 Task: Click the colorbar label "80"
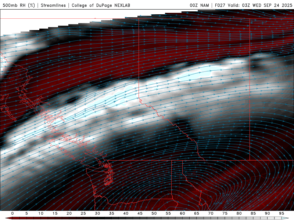click(239, 213)
